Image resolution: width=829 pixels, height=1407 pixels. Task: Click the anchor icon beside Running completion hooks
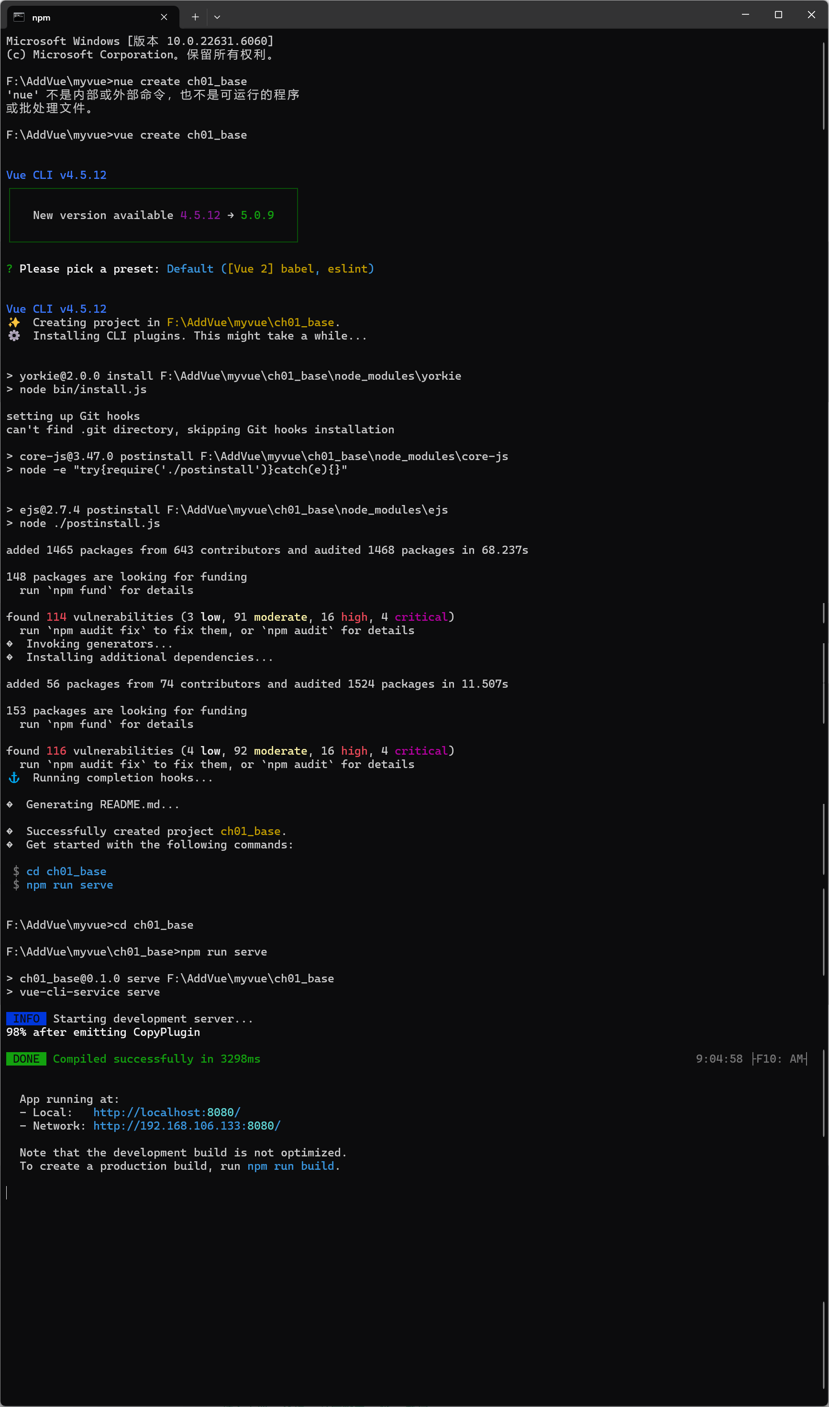point(14,778)
